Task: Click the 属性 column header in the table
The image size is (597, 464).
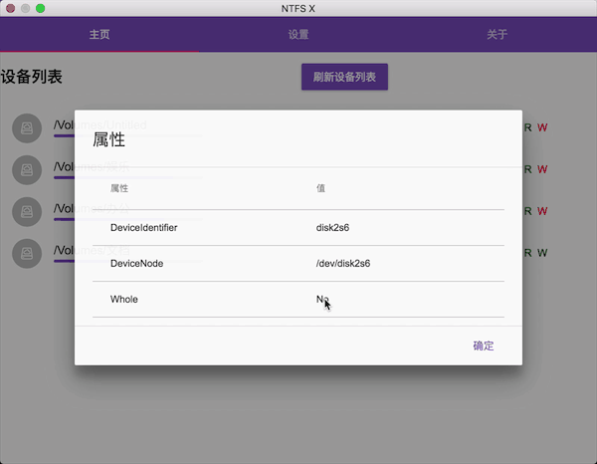Action: [x=119, y=188]
